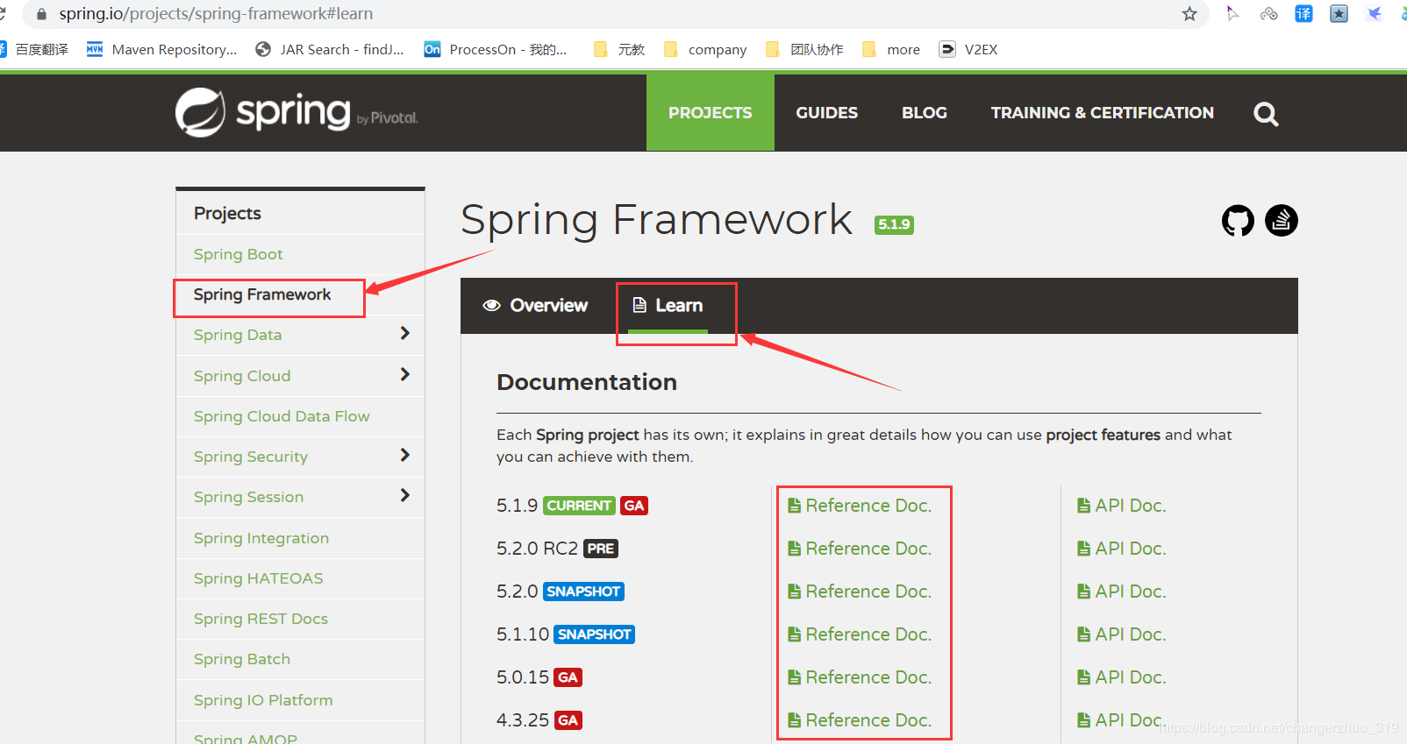Click the bird-shaped extension icon
The width and height of the screenshot is (1407, 744).
click(x=1375, y=14)
